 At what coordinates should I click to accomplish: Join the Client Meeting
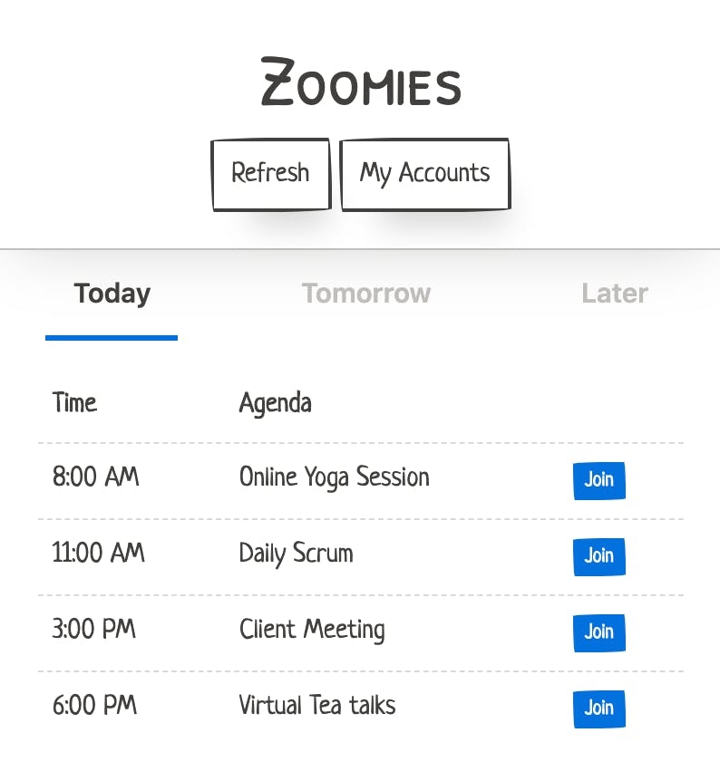[x=598, y=633]
